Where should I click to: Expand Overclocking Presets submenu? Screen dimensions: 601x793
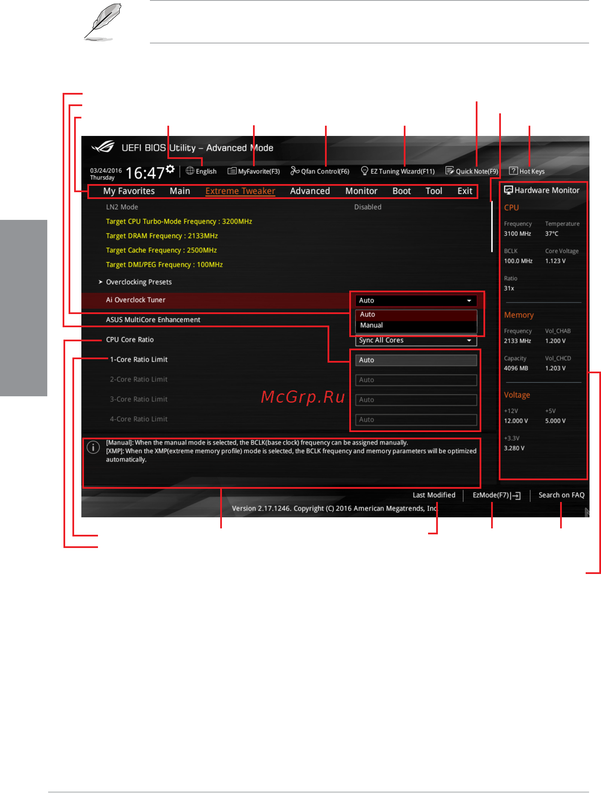[139, 282]
